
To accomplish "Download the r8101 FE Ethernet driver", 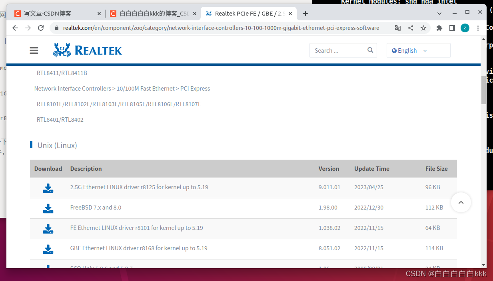I will 48,229.
